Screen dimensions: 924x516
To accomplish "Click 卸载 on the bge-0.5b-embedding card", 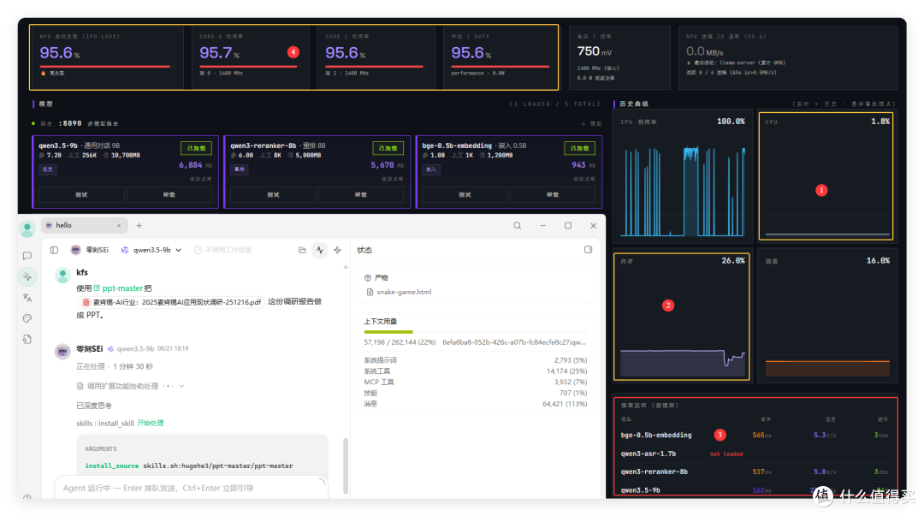I will point(552,194).
